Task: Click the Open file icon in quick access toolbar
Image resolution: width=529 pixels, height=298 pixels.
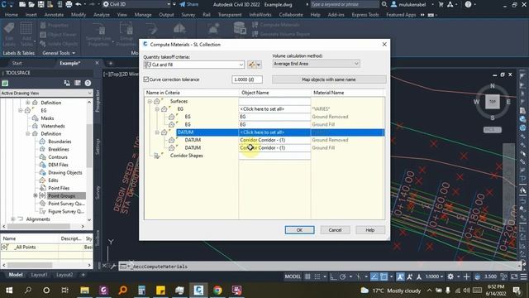Action: click(x=31, y=4)
